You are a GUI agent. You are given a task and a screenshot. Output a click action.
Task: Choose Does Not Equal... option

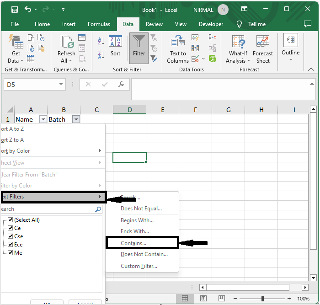coord(142,209)
